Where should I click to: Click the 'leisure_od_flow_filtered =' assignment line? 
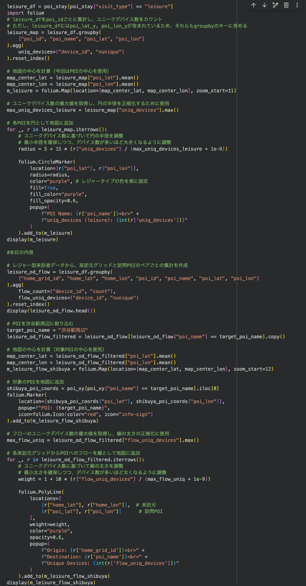click(x=146, y=337)
